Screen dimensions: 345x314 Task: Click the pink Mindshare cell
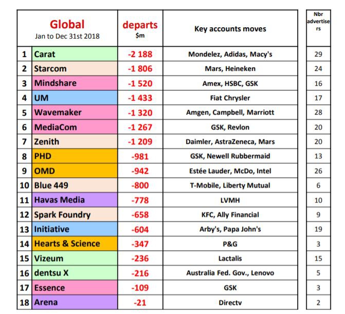click(74, 83)
